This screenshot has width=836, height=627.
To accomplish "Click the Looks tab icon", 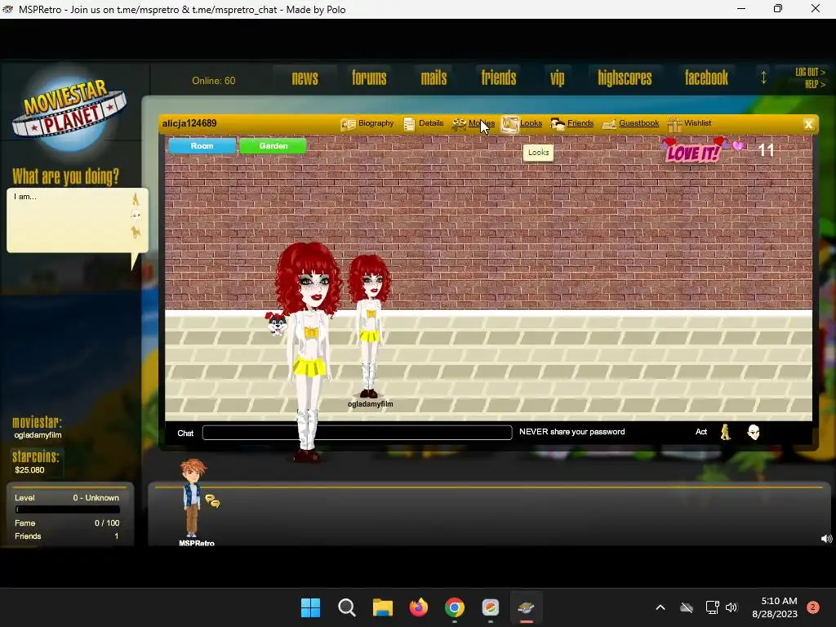I will tap(509, 124).
